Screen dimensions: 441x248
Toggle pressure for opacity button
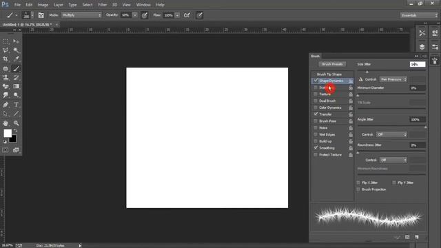point(145,15)
